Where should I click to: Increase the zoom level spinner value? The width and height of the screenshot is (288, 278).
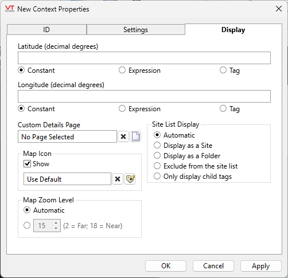point(56,223)
